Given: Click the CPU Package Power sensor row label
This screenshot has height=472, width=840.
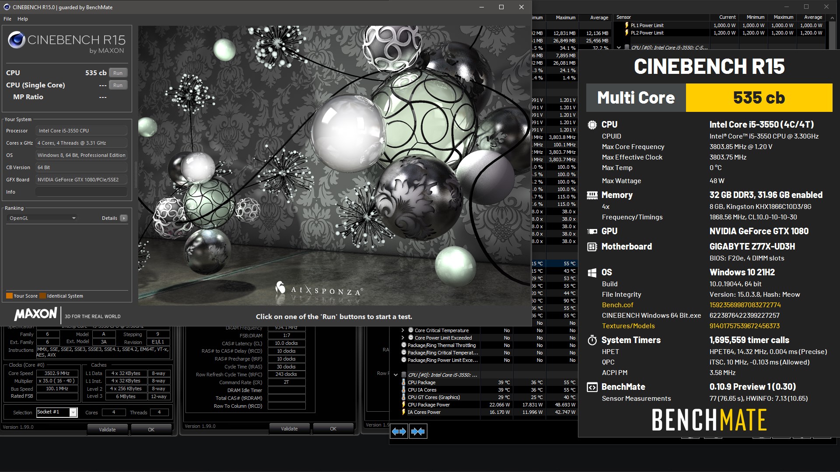Looking at the screenshot, I should coord(429,405).
